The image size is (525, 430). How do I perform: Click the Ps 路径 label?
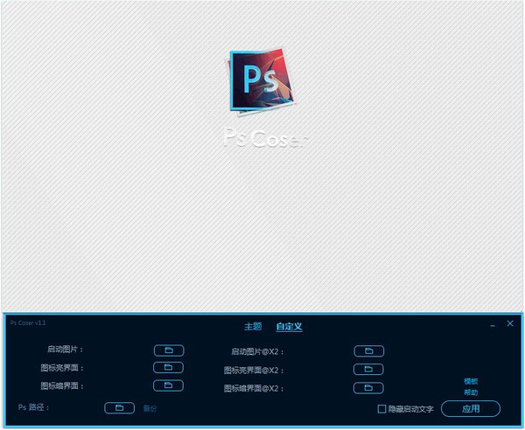[33, 407]
